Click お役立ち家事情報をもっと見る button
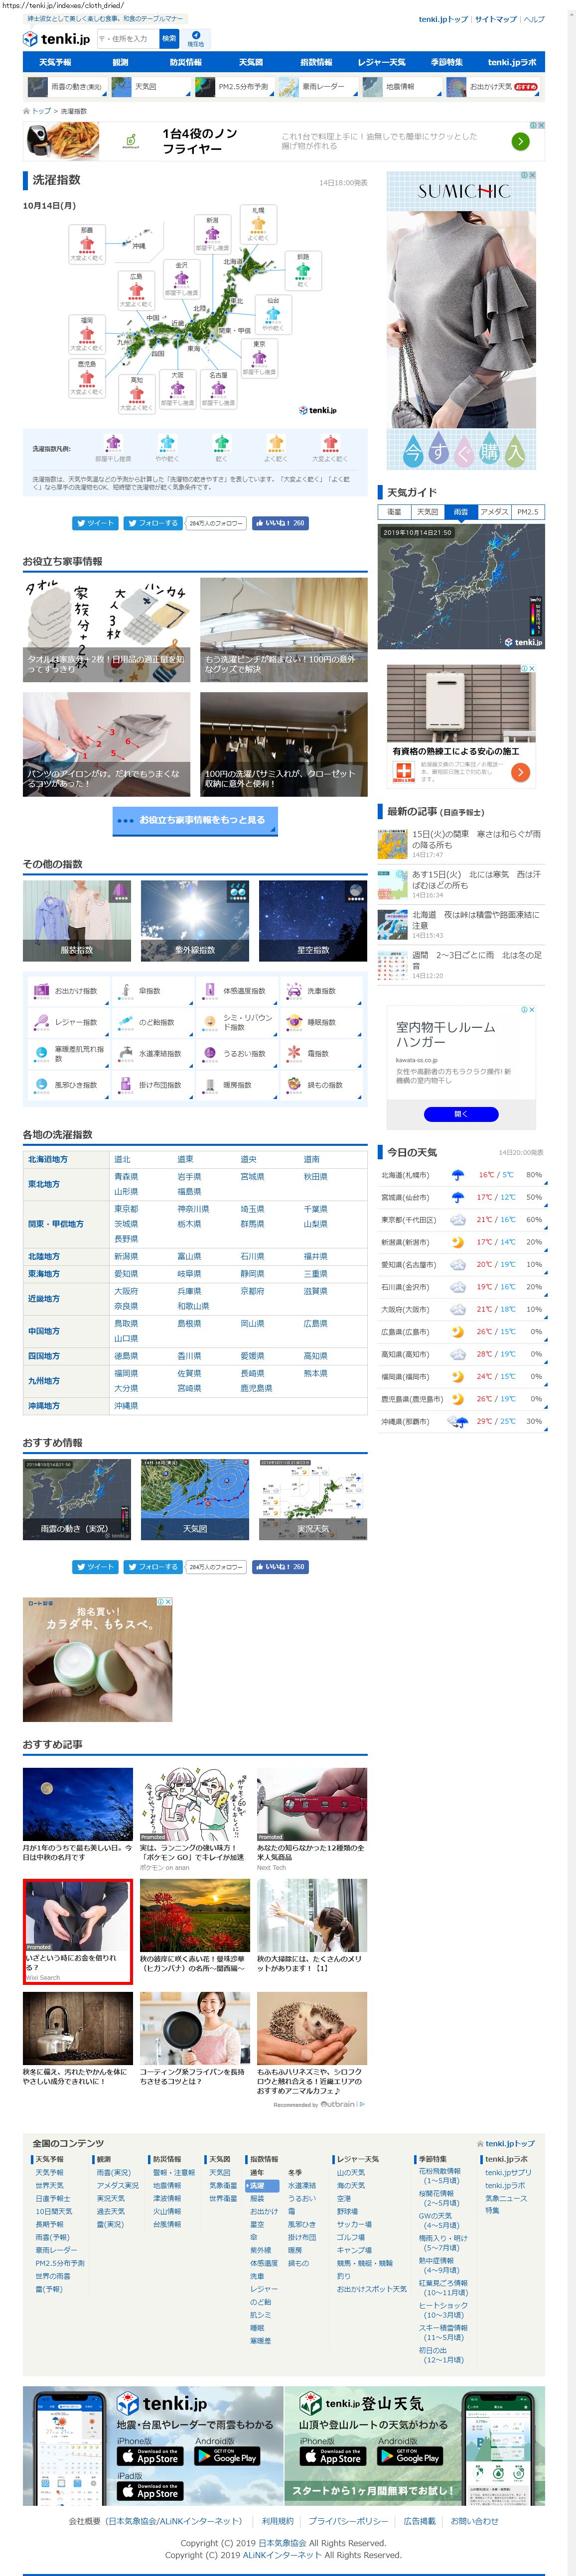Viewport: 576px width, 2576px height. [x=195, y=820]
